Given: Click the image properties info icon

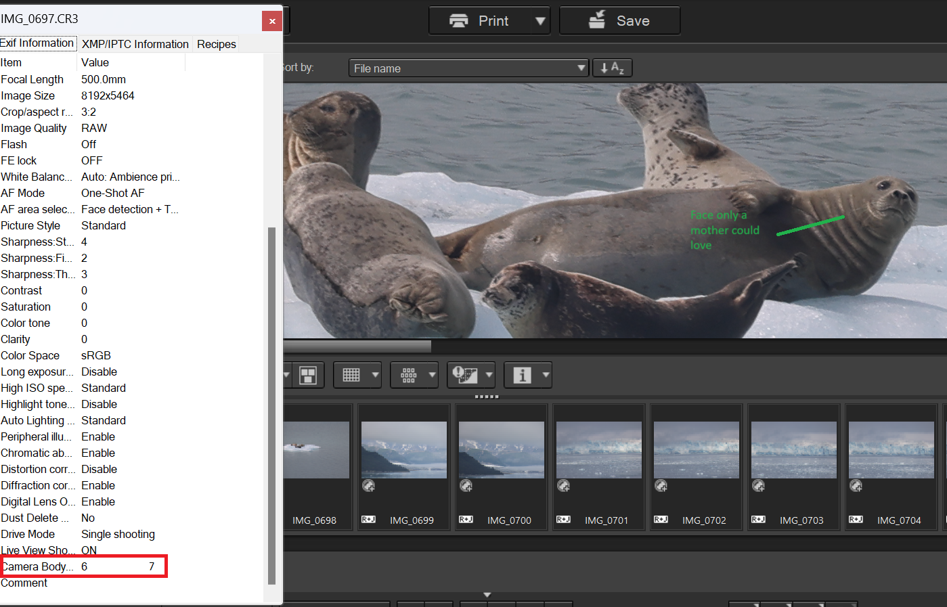Looking at the screenshot, I should [x=522, y=375].
